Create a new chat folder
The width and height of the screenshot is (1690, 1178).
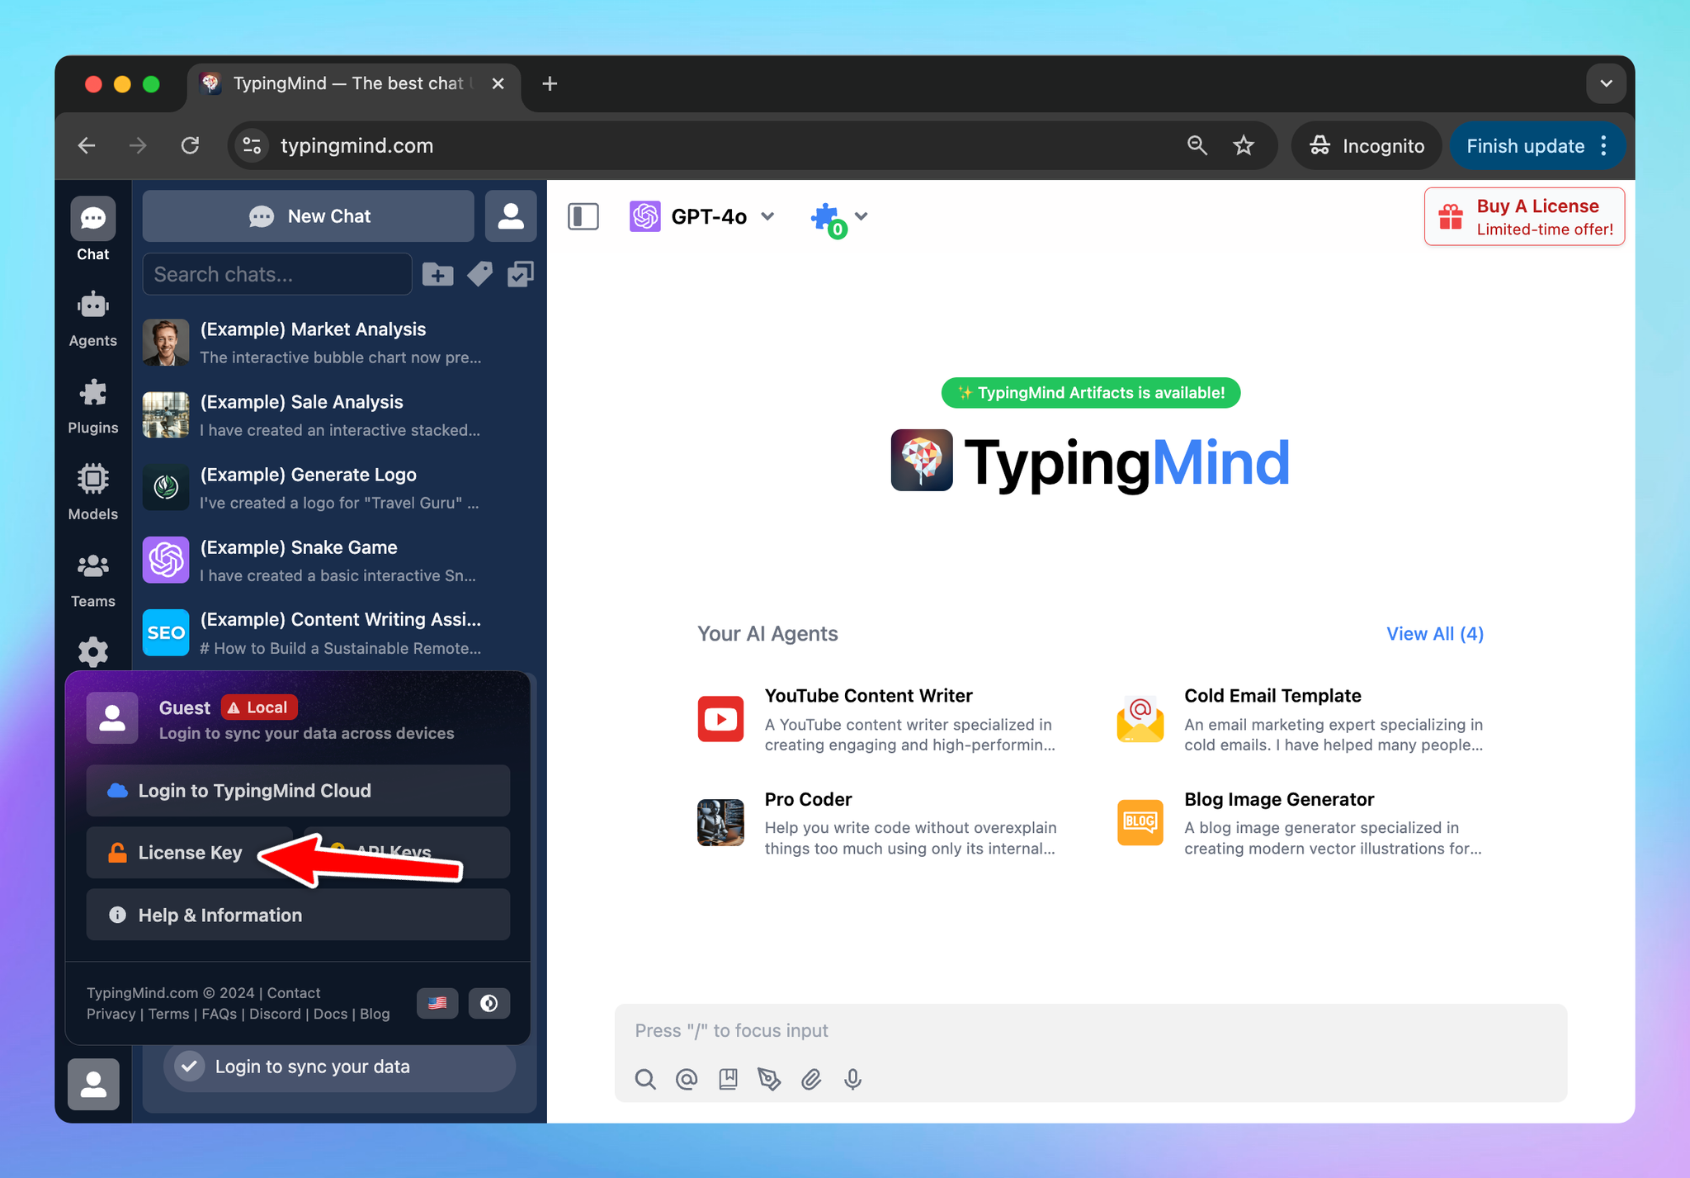437,274
